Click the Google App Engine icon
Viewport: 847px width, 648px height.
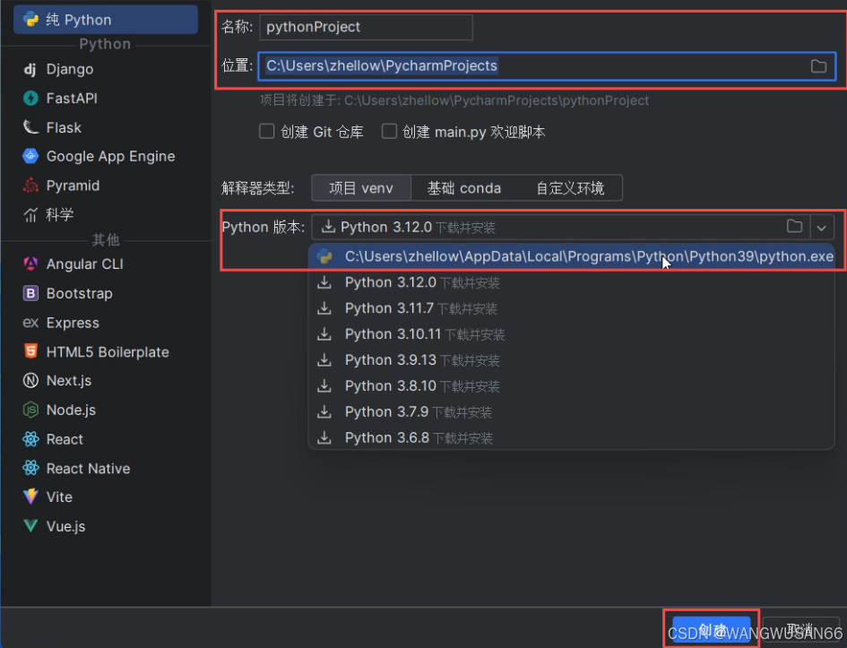pos(30,156)
